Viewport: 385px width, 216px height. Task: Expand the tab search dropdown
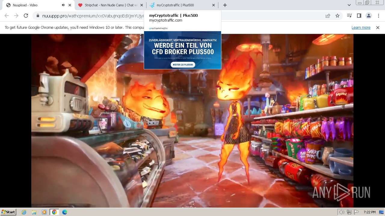click(x=349, y=5)
